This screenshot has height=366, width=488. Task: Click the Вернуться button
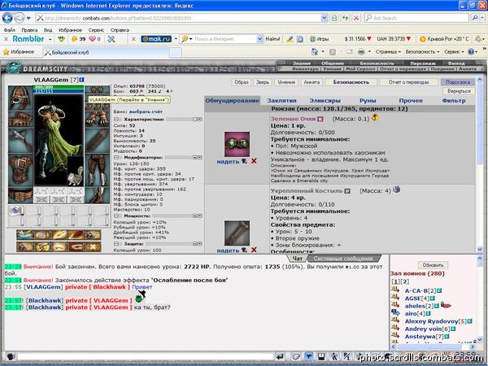click(459, 91)
